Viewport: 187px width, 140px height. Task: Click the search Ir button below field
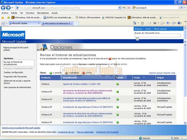point(137,39)
